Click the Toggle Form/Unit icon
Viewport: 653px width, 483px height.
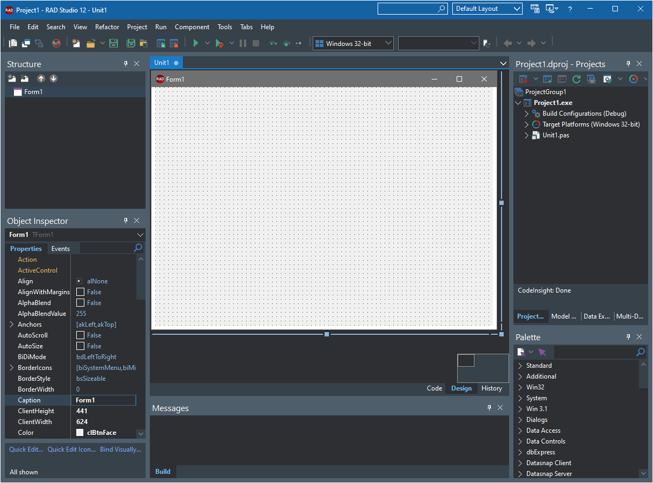39,43
